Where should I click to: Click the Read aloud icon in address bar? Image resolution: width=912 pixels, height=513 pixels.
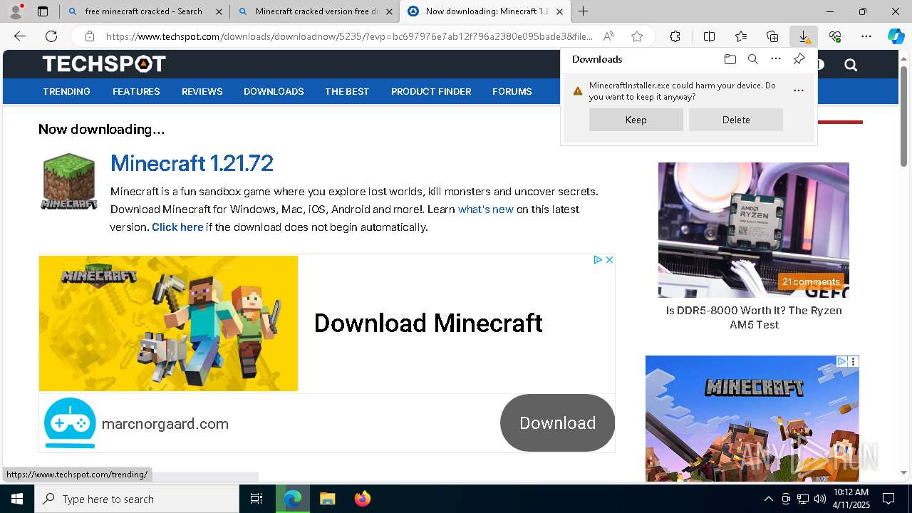(608, 36)
